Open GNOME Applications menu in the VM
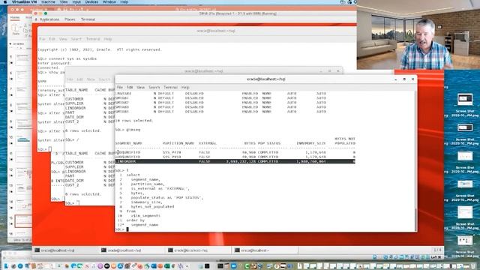 click(49, 19)
